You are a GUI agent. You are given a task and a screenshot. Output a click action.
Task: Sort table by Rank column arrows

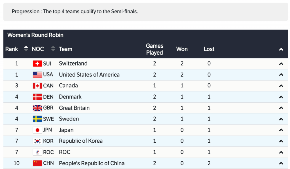(26, 49)
